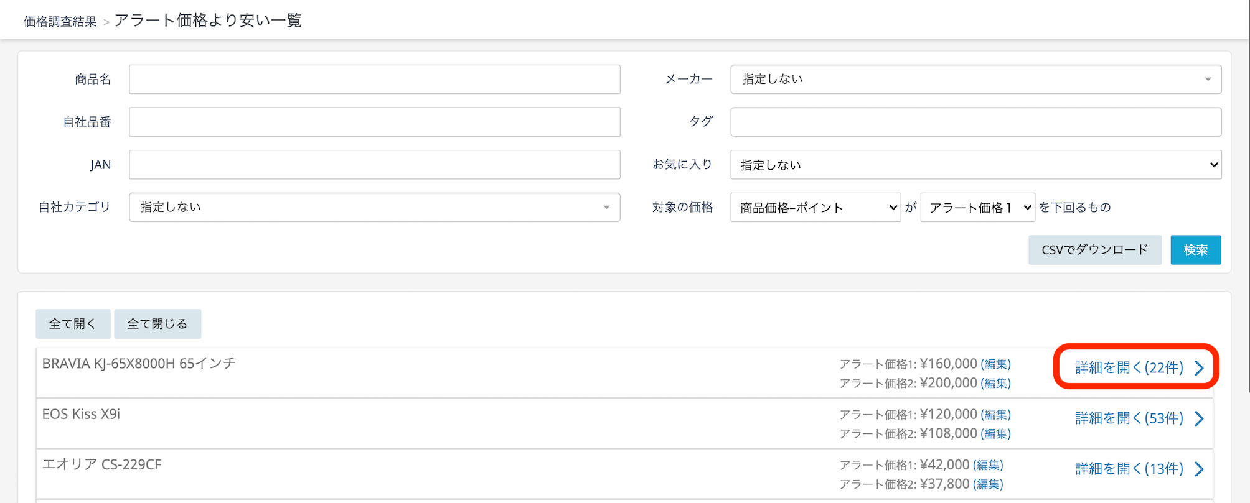Open the 商品価格-ポイント dropdown
The width and height of the screenshot is (1250, 503).
pos(815,208)
